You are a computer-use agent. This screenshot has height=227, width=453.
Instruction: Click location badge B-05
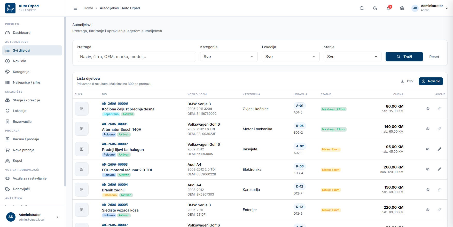coord(300,126)
